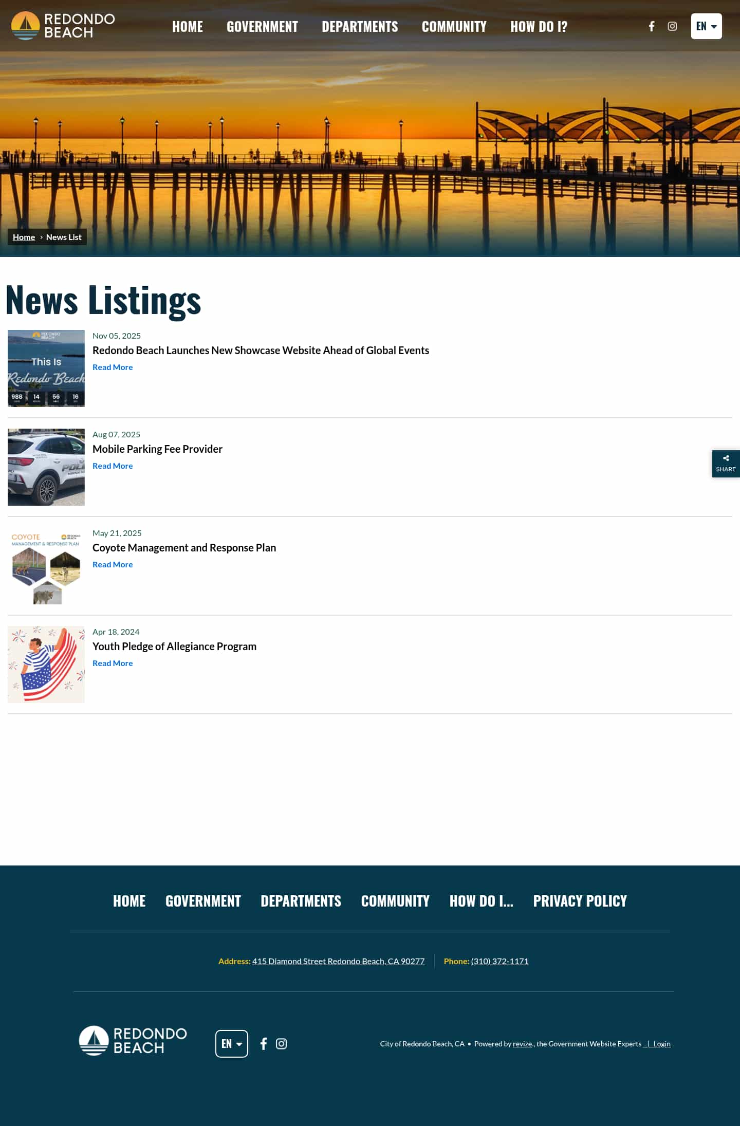Image resolution: width=740 pixels, height=1126 pixels.
Task: Click the Home breadcrumb link
Action: (x=24, y=237)
